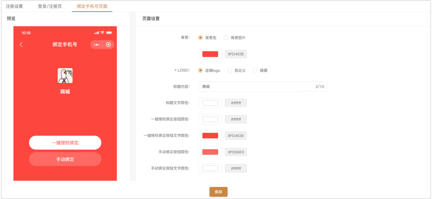Select the 隐藏 logo radio option
The image size is (432, 199).
tap(255, 70)
